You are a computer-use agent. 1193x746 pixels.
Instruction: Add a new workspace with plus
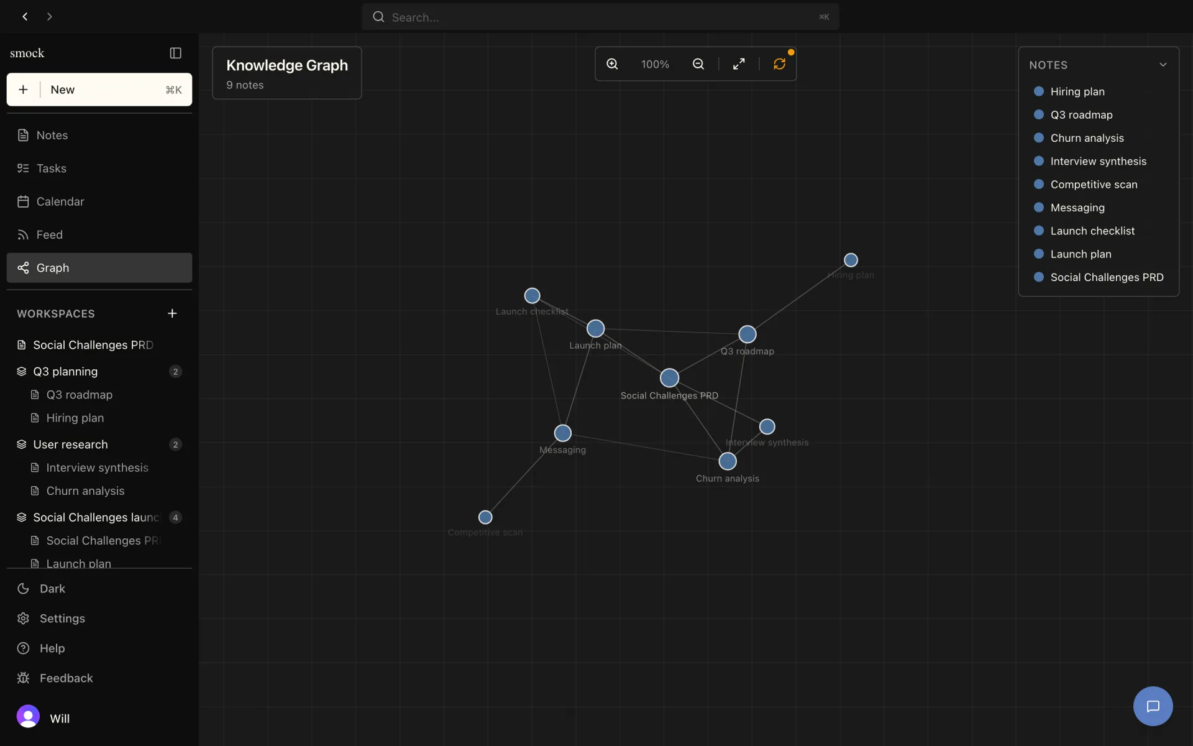[x=172, y=313]
